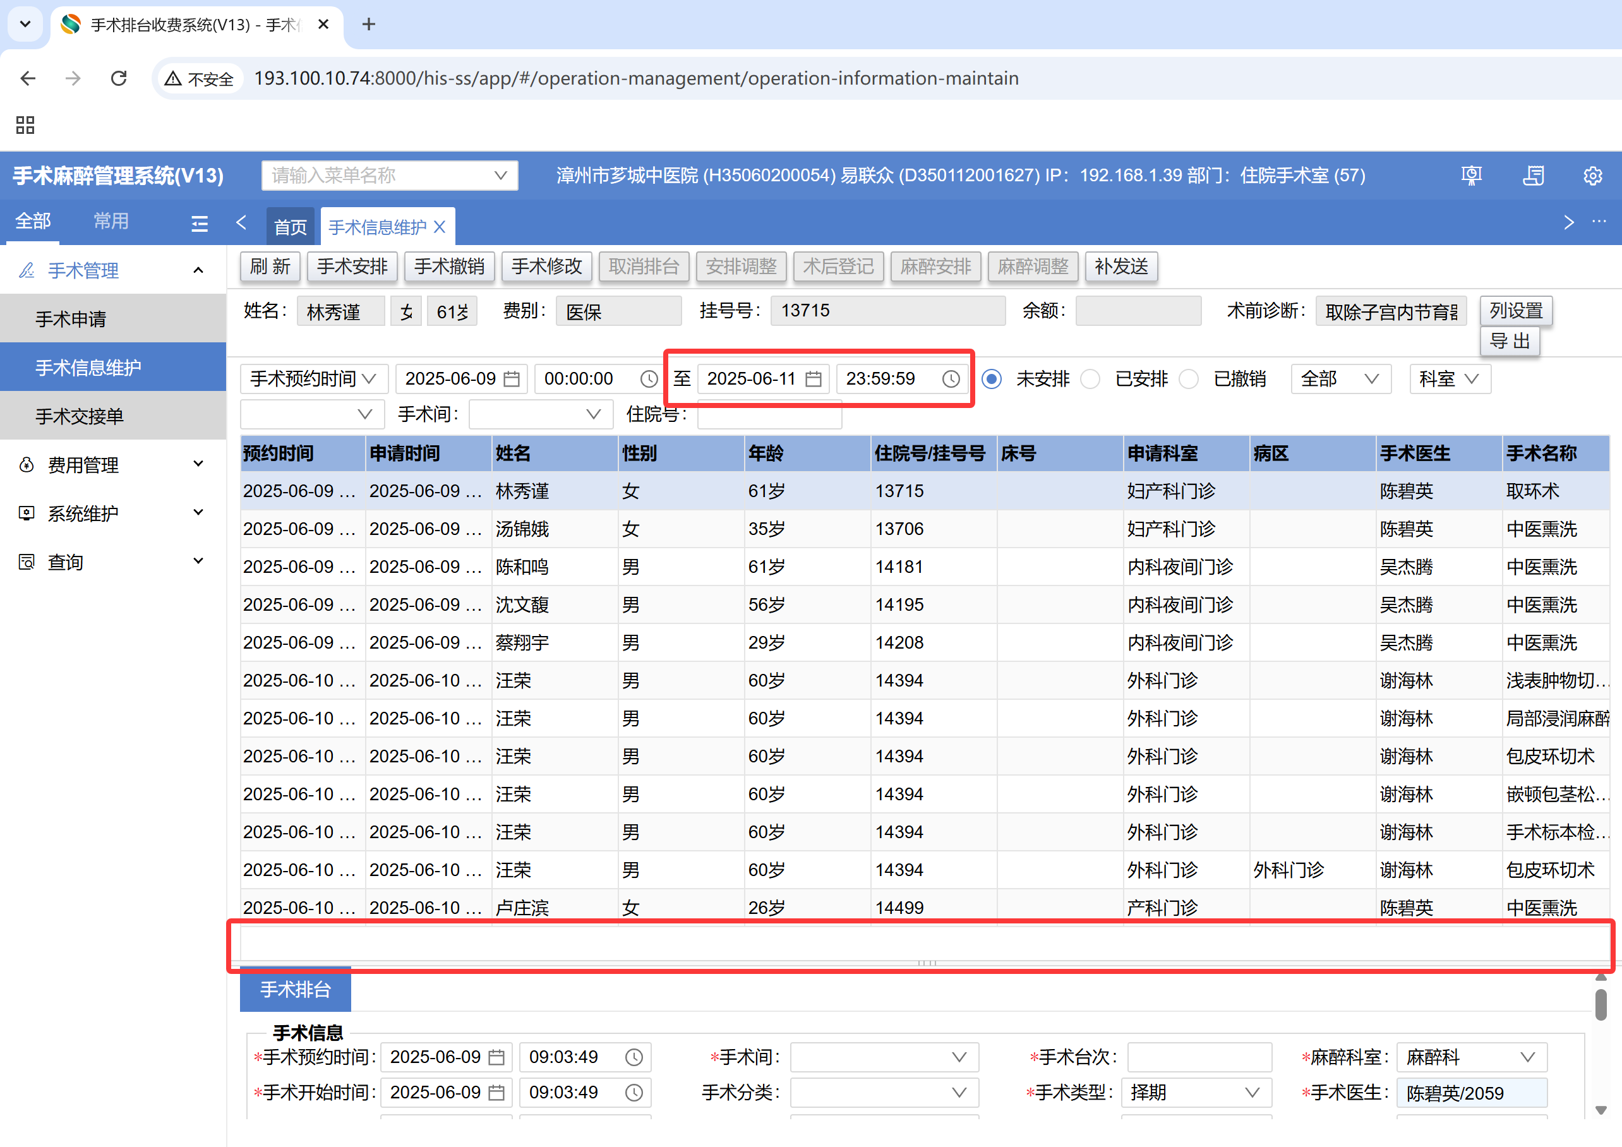Close the 手术信息维护 tab

click(440, 227)
